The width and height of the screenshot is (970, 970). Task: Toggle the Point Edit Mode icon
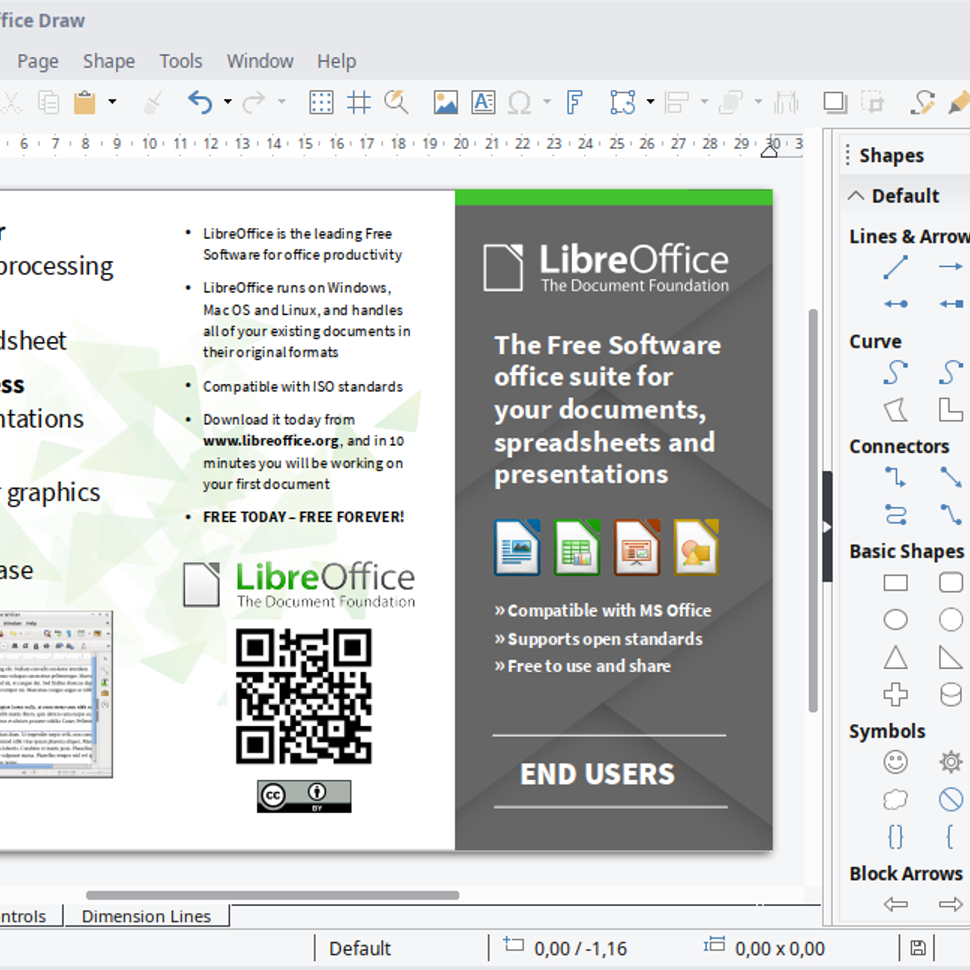pos(923,102)
